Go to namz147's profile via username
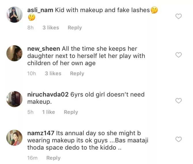 (41, 133)
